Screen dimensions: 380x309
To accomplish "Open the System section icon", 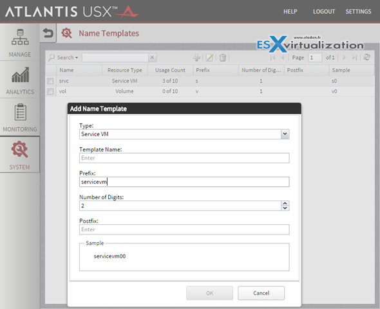I will (x=19, y=150).
